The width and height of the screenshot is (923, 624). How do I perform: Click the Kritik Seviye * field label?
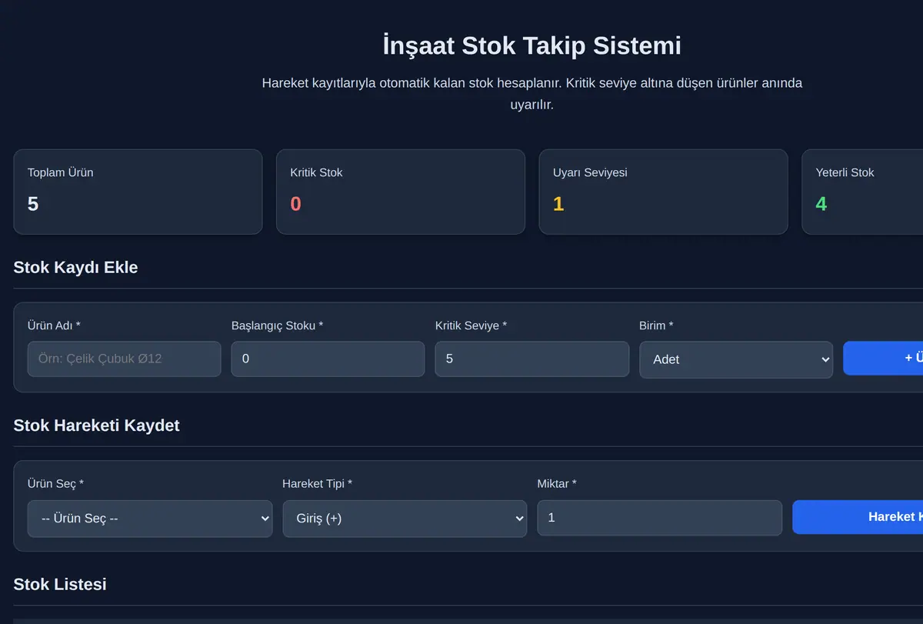(x=471, y=325)
